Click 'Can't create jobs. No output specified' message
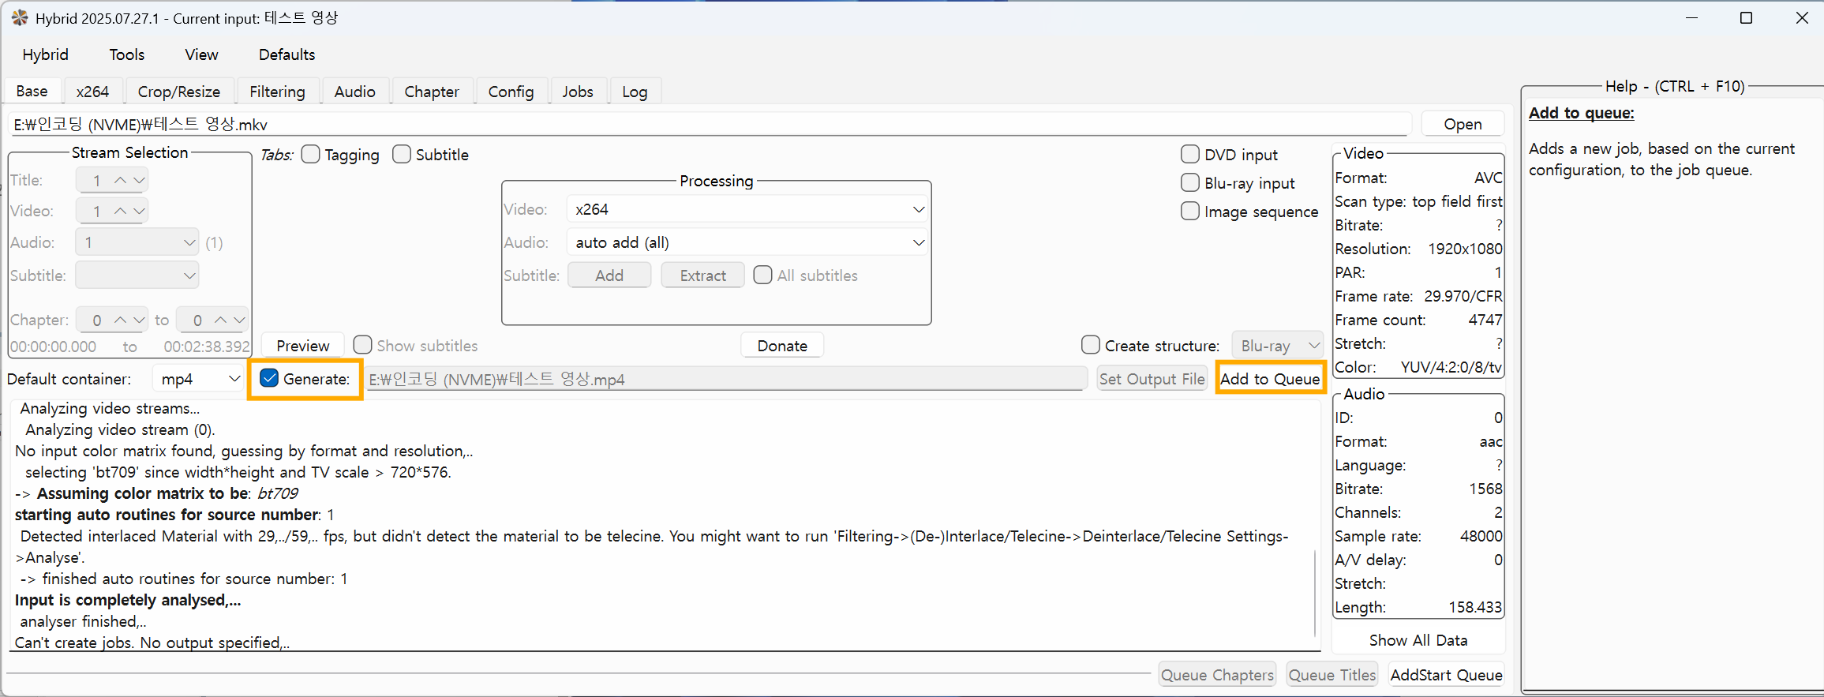1824x697 pixels. click(x=152, y=643)
